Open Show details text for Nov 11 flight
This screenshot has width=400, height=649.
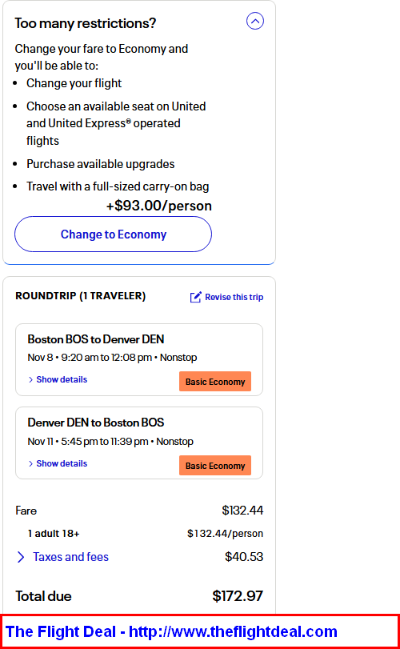62,463
